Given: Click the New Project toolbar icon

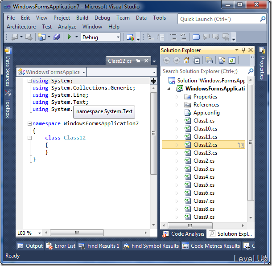Looking at the screenshot, I should coord(41,37).
